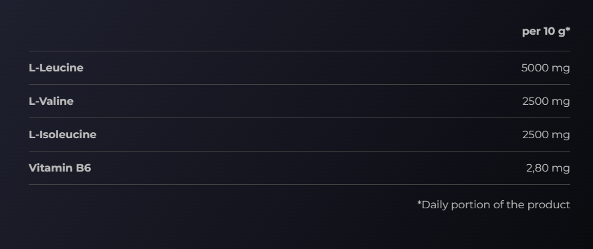Click the mg unit in the L-Leucine row
This screenshot has width=593, height=249.
560,69
